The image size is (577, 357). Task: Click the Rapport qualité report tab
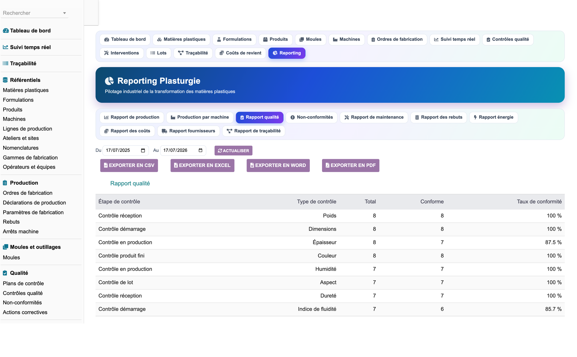pos(259,117)
